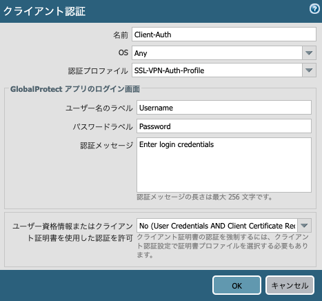Click the クライアント認証 dialog title
Image resolution: width=322 pixels, height=301 pixels.
coord(44,11)
